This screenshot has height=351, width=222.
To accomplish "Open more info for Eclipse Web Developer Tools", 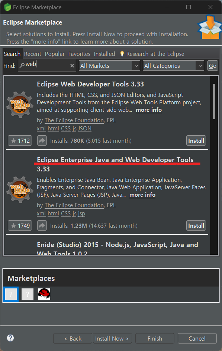I will 149,110.
